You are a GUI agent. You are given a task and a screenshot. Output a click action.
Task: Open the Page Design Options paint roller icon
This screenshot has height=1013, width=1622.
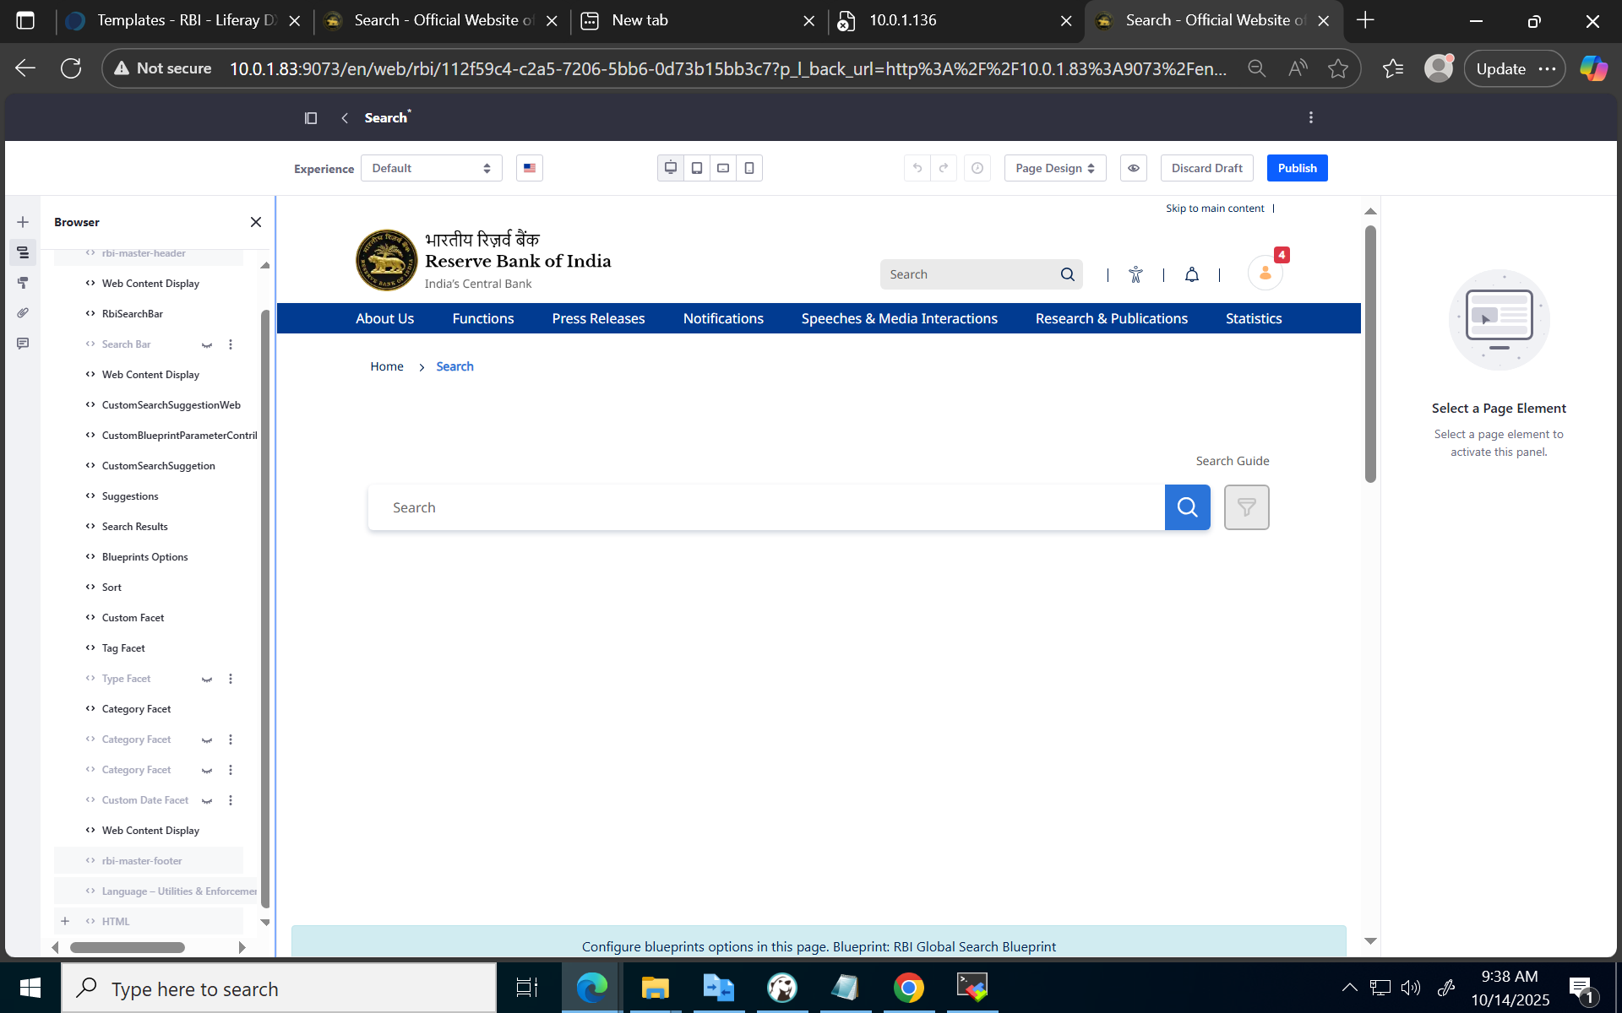23,283
